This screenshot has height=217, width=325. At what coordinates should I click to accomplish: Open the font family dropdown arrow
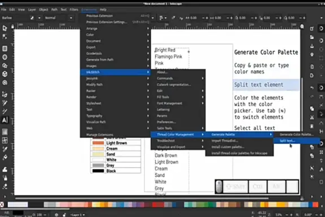[x=39, y=18]
